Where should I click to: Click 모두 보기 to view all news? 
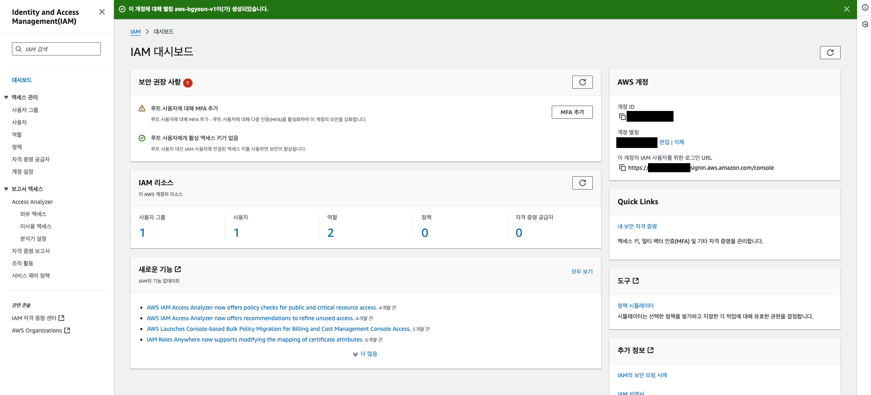tap(582, 272)
